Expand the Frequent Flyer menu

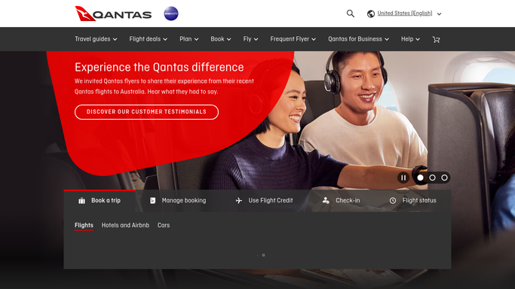coord(293,39)
